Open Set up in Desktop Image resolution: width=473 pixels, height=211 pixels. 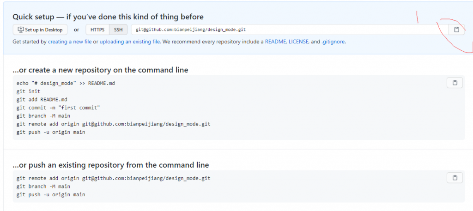pyautogui.click(x=40, y=30)
